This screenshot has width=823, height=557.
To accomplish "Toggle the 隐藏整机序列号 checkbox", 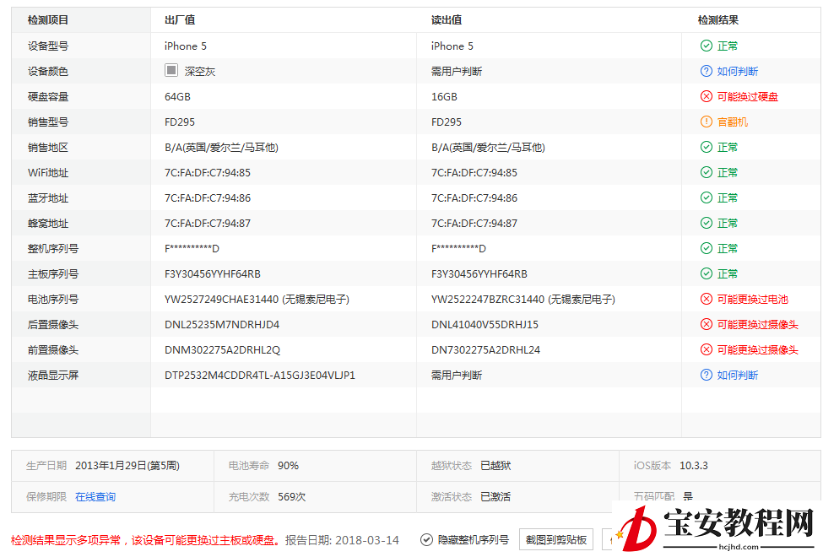I will click(427, 539).
